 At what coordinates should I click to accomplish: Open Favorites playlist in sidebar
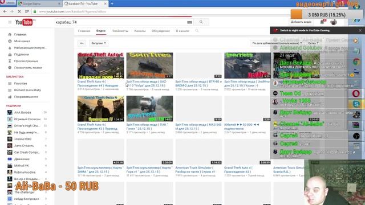point(21,84)
